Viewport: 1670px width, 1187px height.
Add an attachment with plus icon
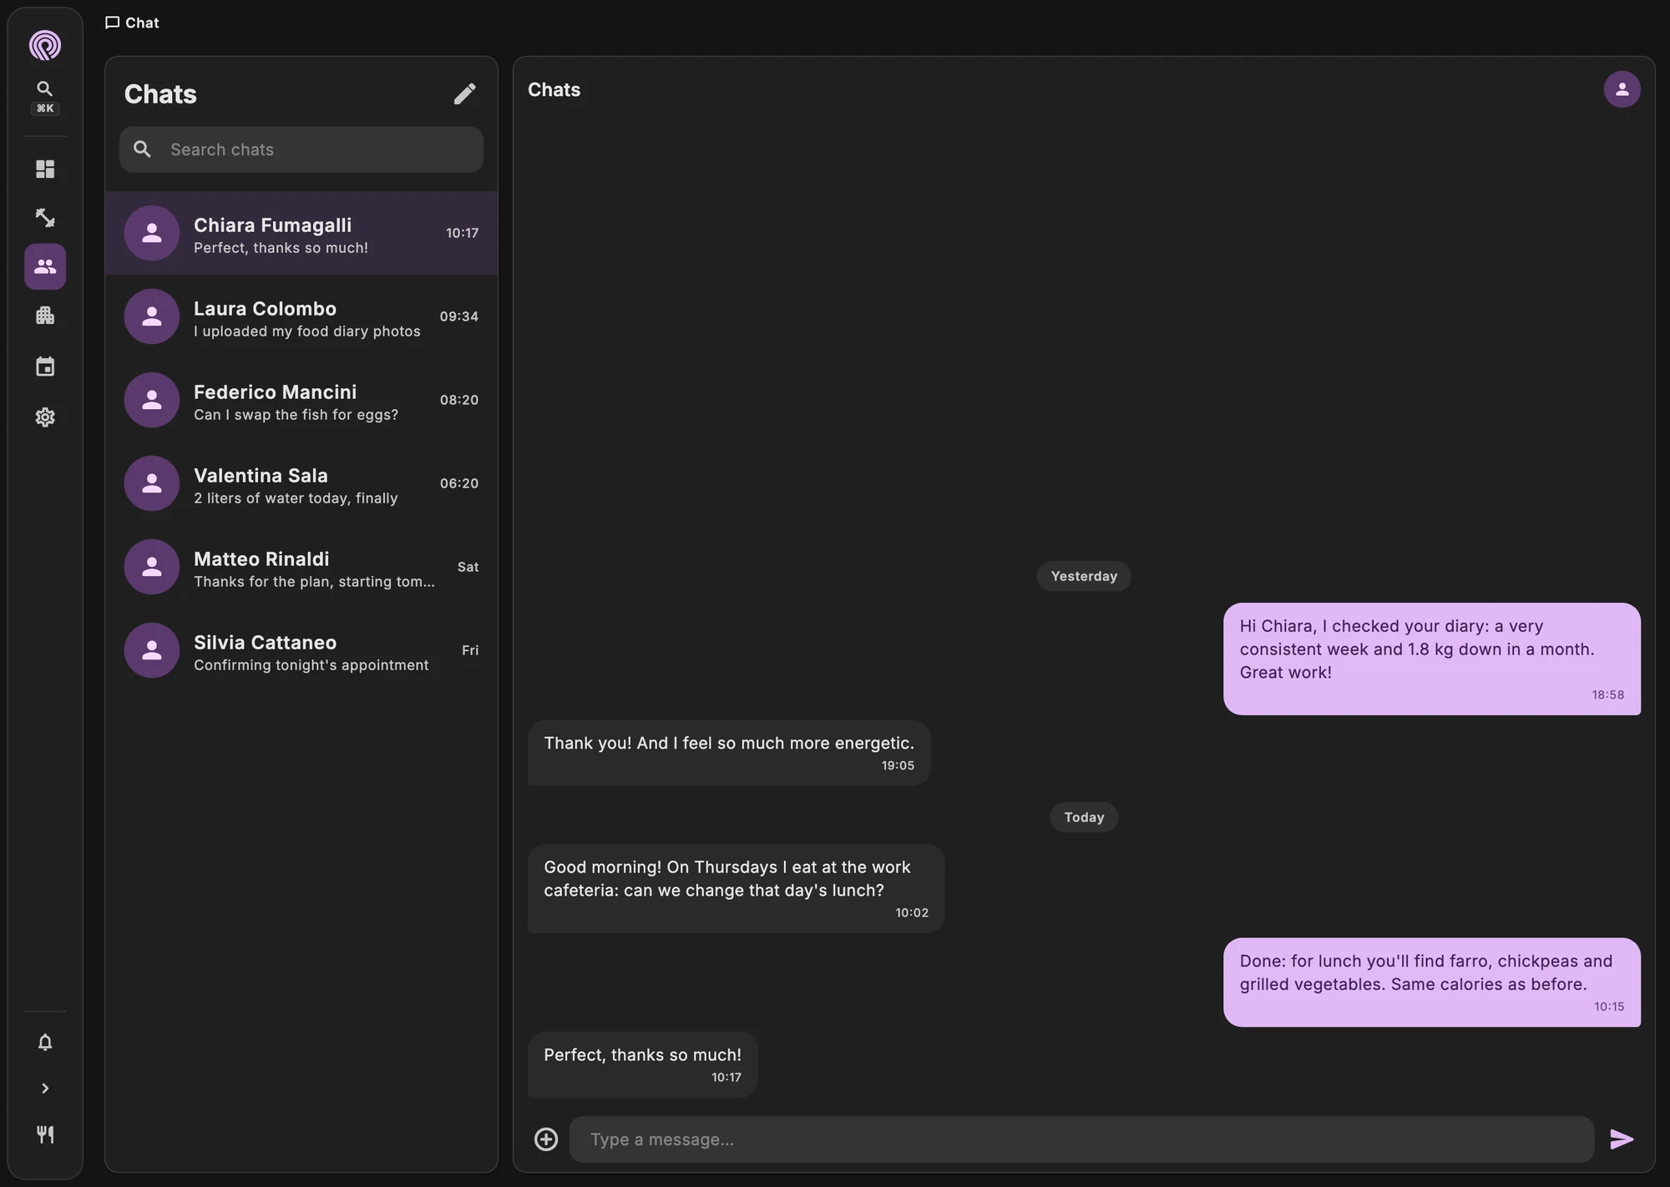(x=546, y=1139)
